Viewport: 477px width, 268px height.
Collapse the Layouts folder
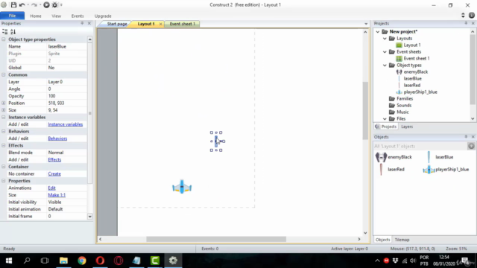[x=385, y=39]
